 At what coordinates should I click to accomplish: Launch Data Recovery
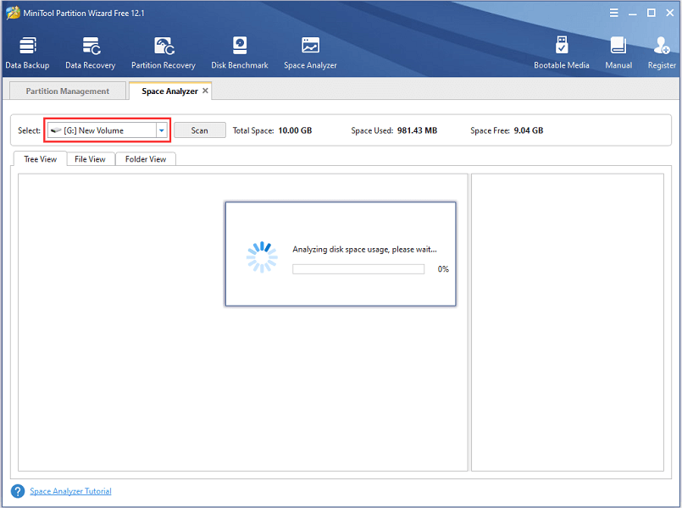point(90,49)
